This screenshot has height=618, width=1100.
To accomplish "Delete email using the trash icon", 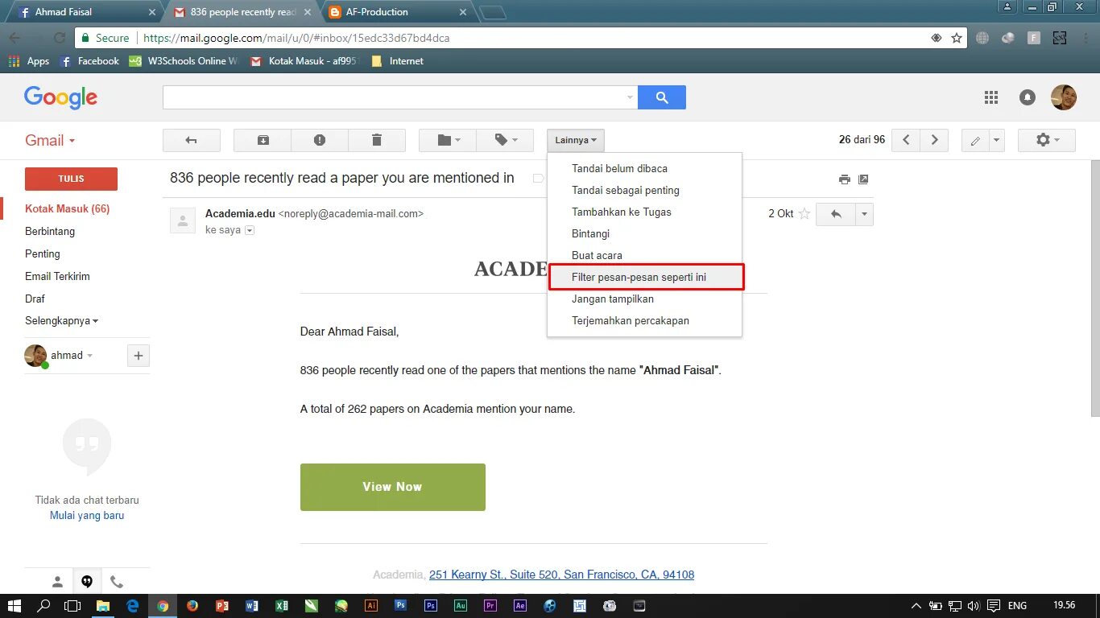I will (x=377, y=140).
